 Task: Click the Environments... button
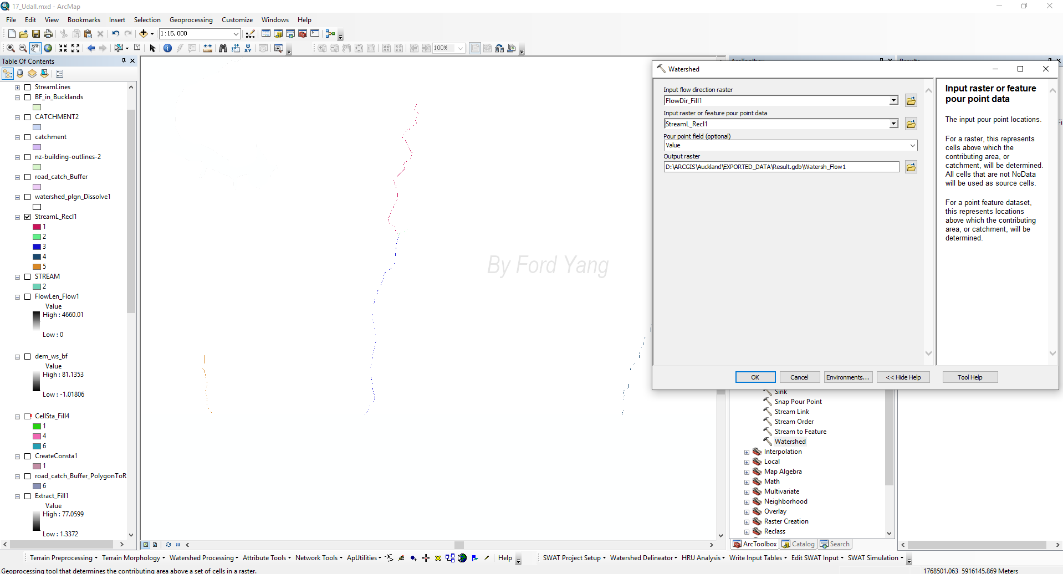(x=847, y=377)
